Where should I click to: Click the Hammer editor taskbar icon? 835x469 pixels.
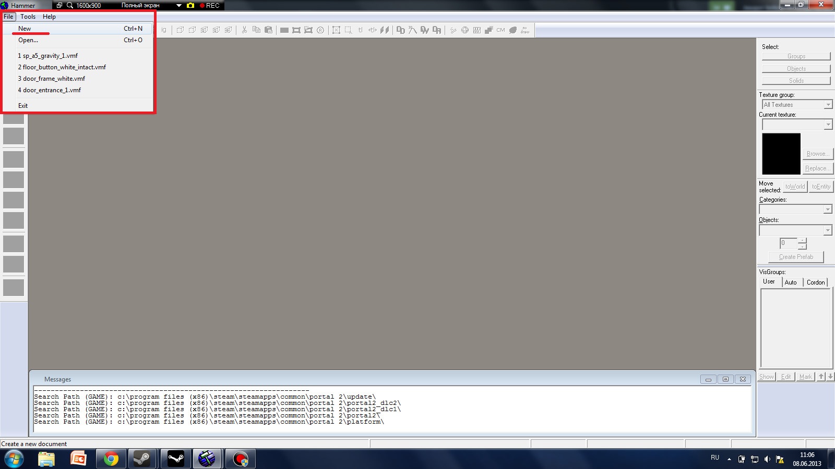pyautogui.click(x=207, y=459)
